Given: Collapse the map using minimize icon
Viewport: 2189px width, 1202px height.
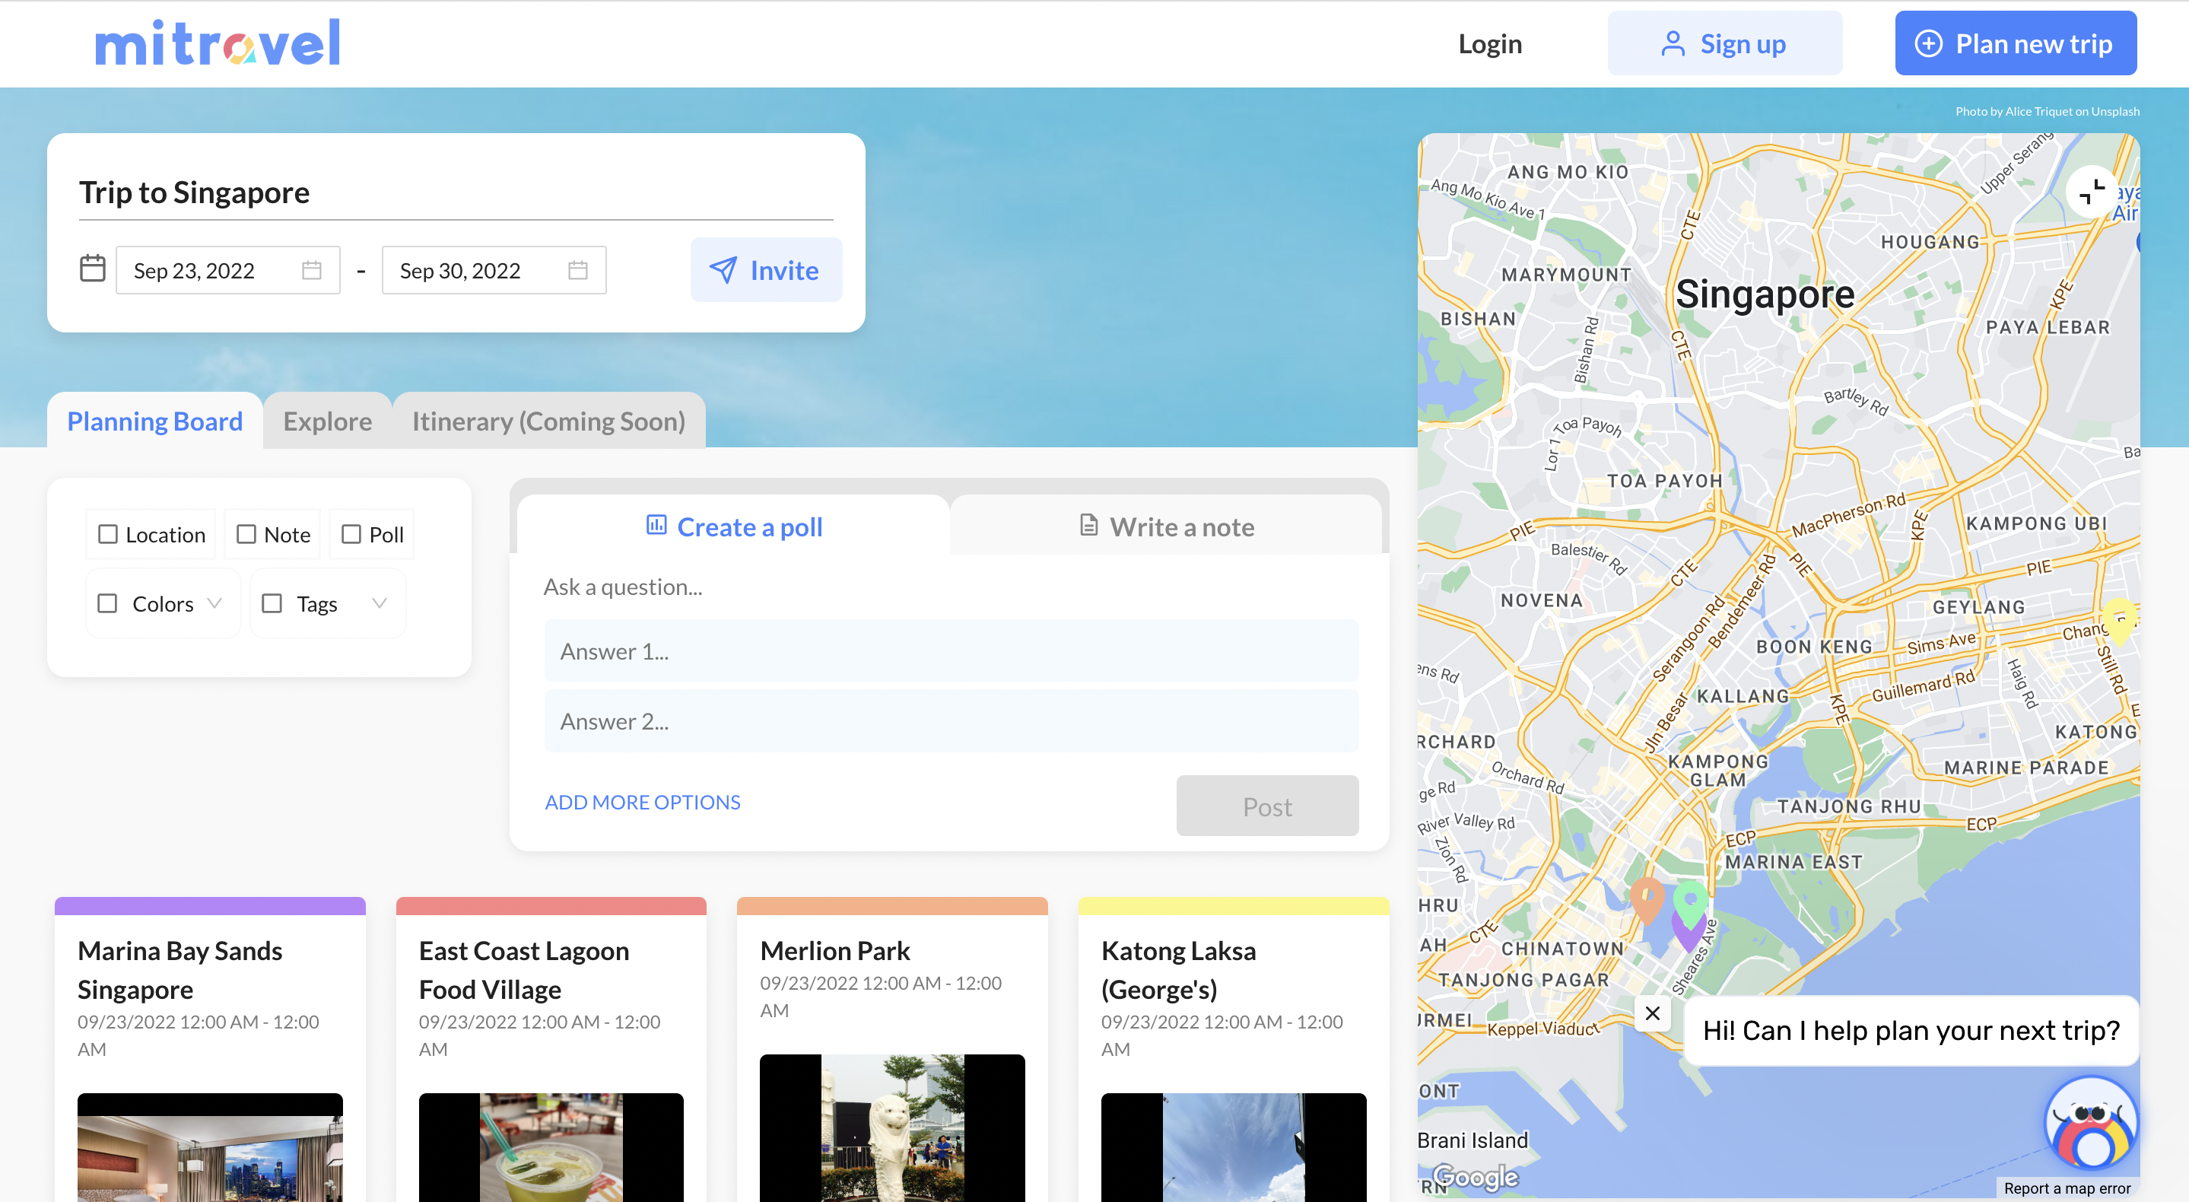Looking at the screenshot, I should tap(2092, 191).
